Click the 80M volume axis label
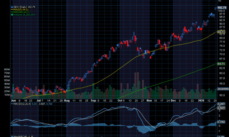The image size is (229, 137). (x=7, y=69)
